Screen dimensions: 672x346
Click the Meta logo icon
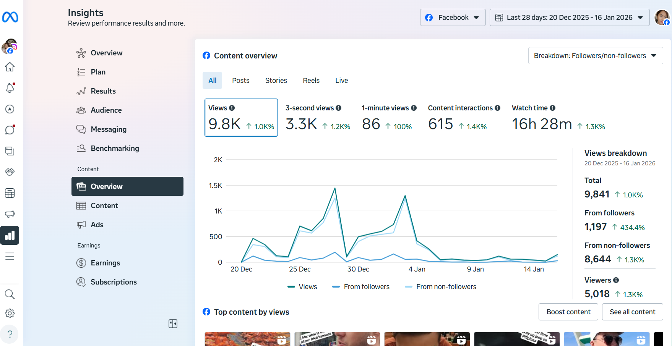click(10, 17)
